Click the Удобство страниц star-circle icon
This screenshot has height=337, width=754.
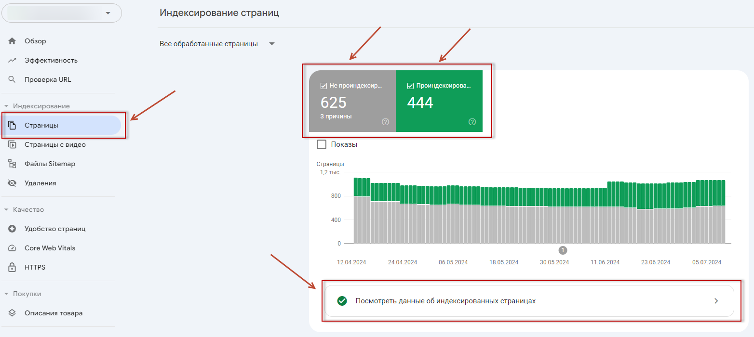point(13,229)
